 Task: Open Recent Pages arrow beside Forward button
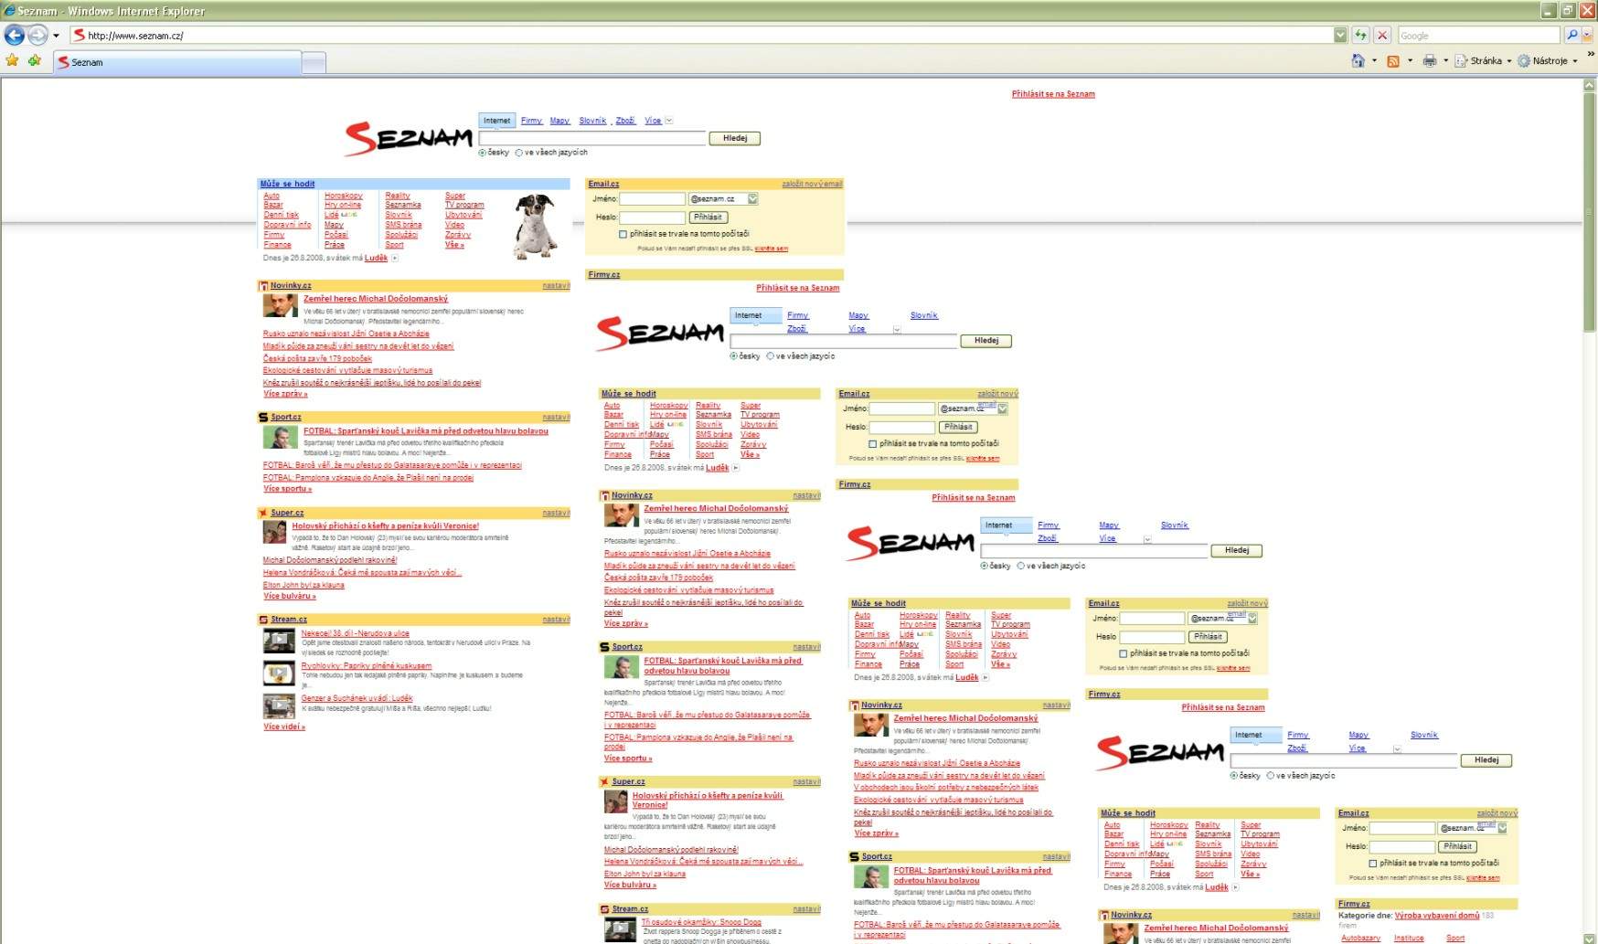57,36
